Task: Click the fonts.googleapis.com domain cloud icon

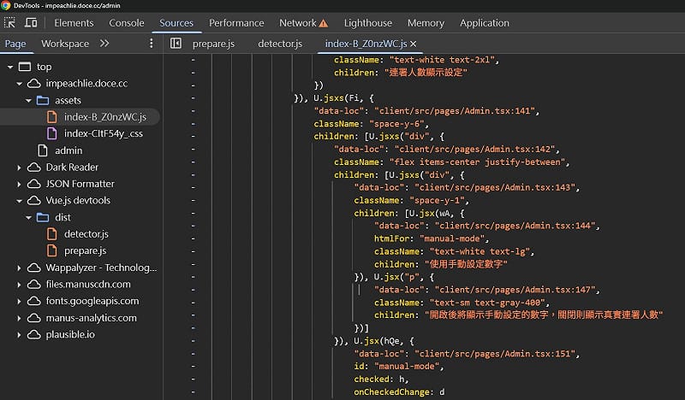Action: tap(34, 301)
